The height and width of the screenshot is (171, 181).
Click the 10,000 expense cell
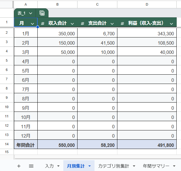pyautogui.click(x=97, y=51)
